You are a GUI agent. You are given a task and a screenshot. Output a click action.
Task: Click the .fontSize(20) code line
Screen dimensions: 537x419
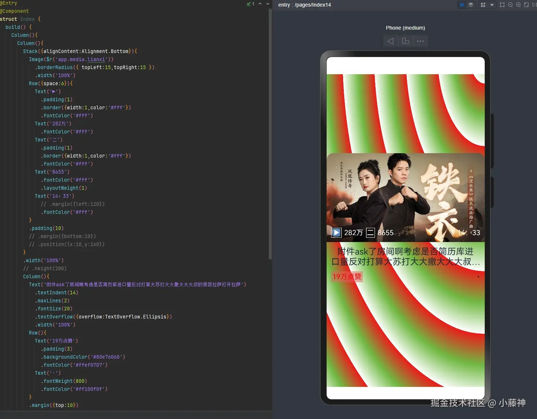pyautogui.click(x=54, y=309)
